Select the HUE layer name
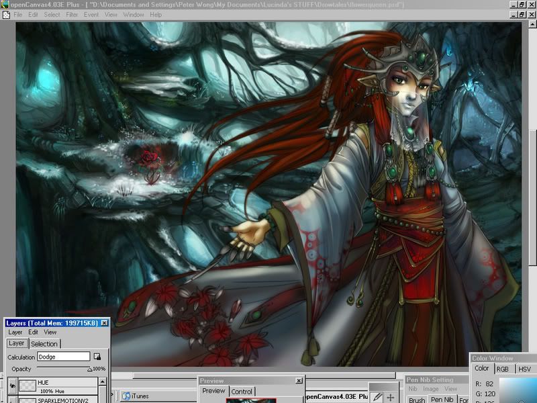537x403 pixels. 43,382
